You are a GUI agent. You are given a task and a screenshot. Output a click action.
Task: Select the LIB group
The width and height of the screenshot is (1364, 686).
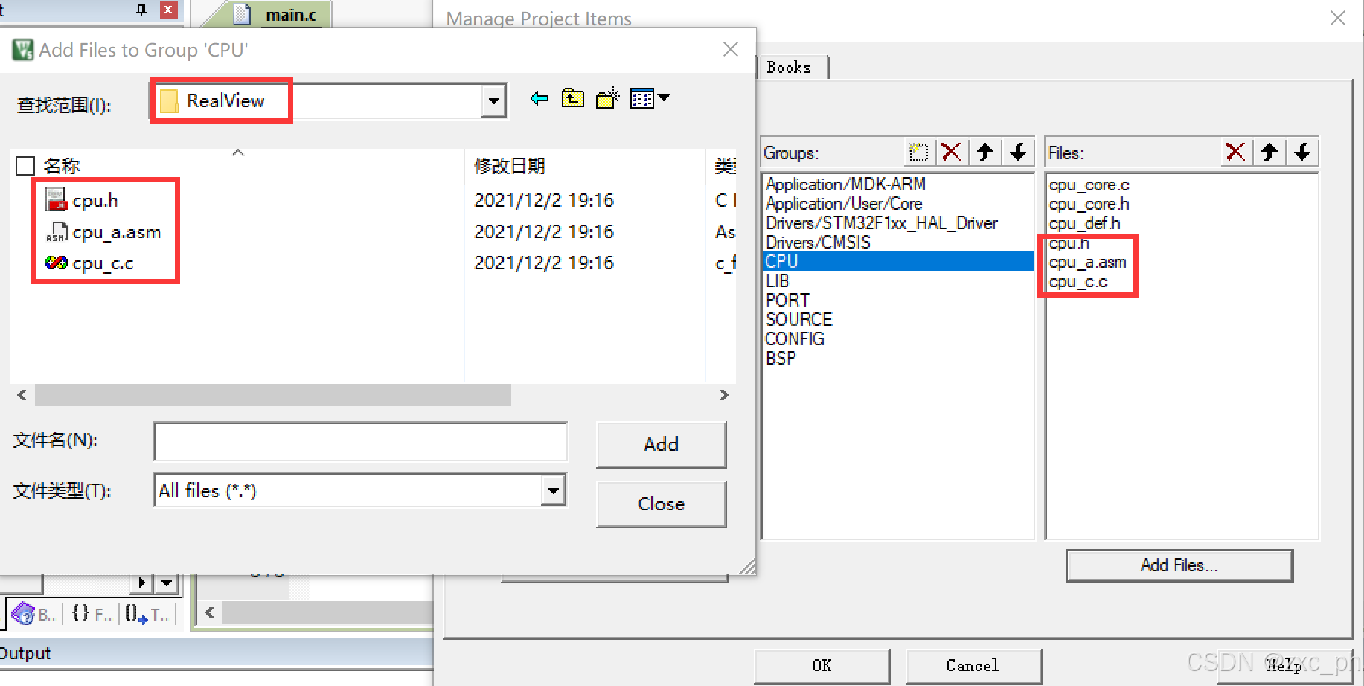coord(777,281)
